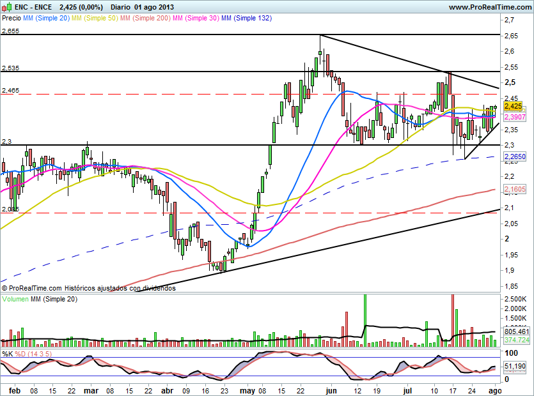Screen dimensions: 534x396
Task: Click the magenta MM (Simple 30) legend
Action: (196, 18)
